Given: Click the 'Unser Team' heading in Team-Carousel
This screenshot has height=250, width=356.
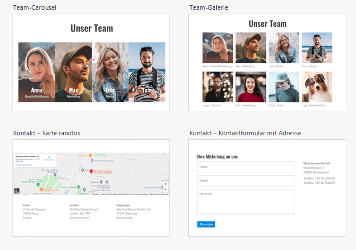Looking at the screenshot, I should point(92,29).
